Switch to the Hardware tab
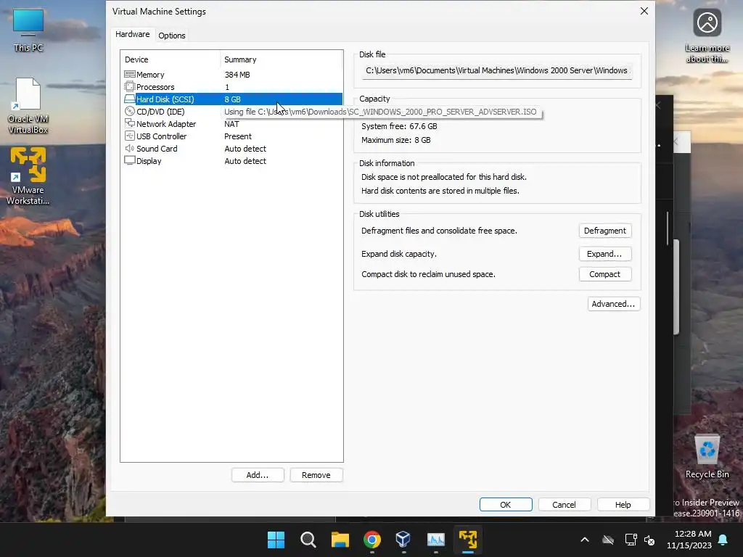The width and height of the screenshot is (743, 557). pos(132,34)
